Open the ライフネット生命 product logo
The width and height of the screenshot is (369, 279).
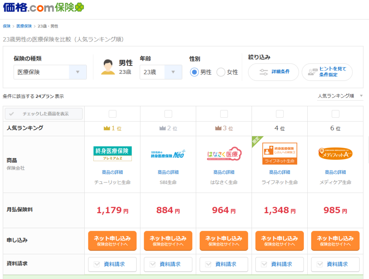click(280, 154)
